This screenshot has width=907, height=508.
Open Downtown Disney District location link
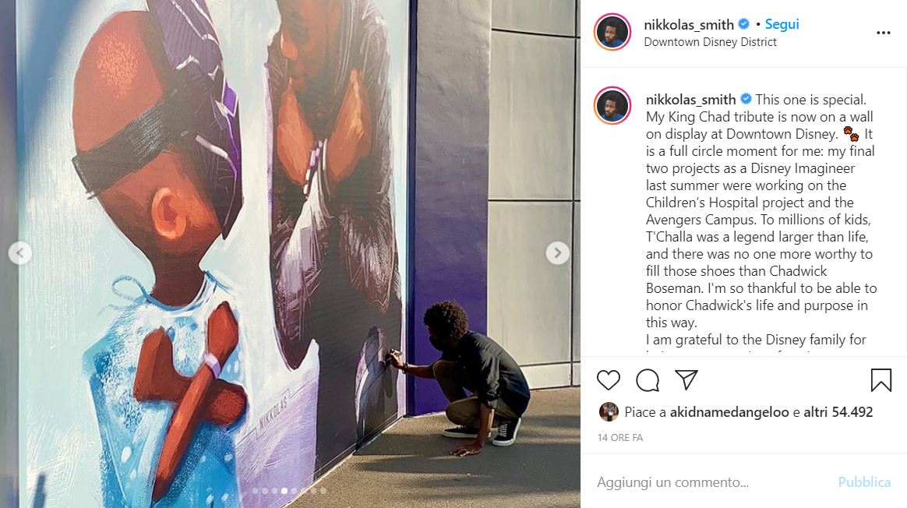(710, 42)
